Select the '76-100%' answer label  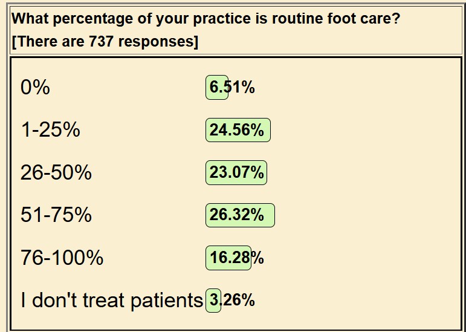point(62,258)
